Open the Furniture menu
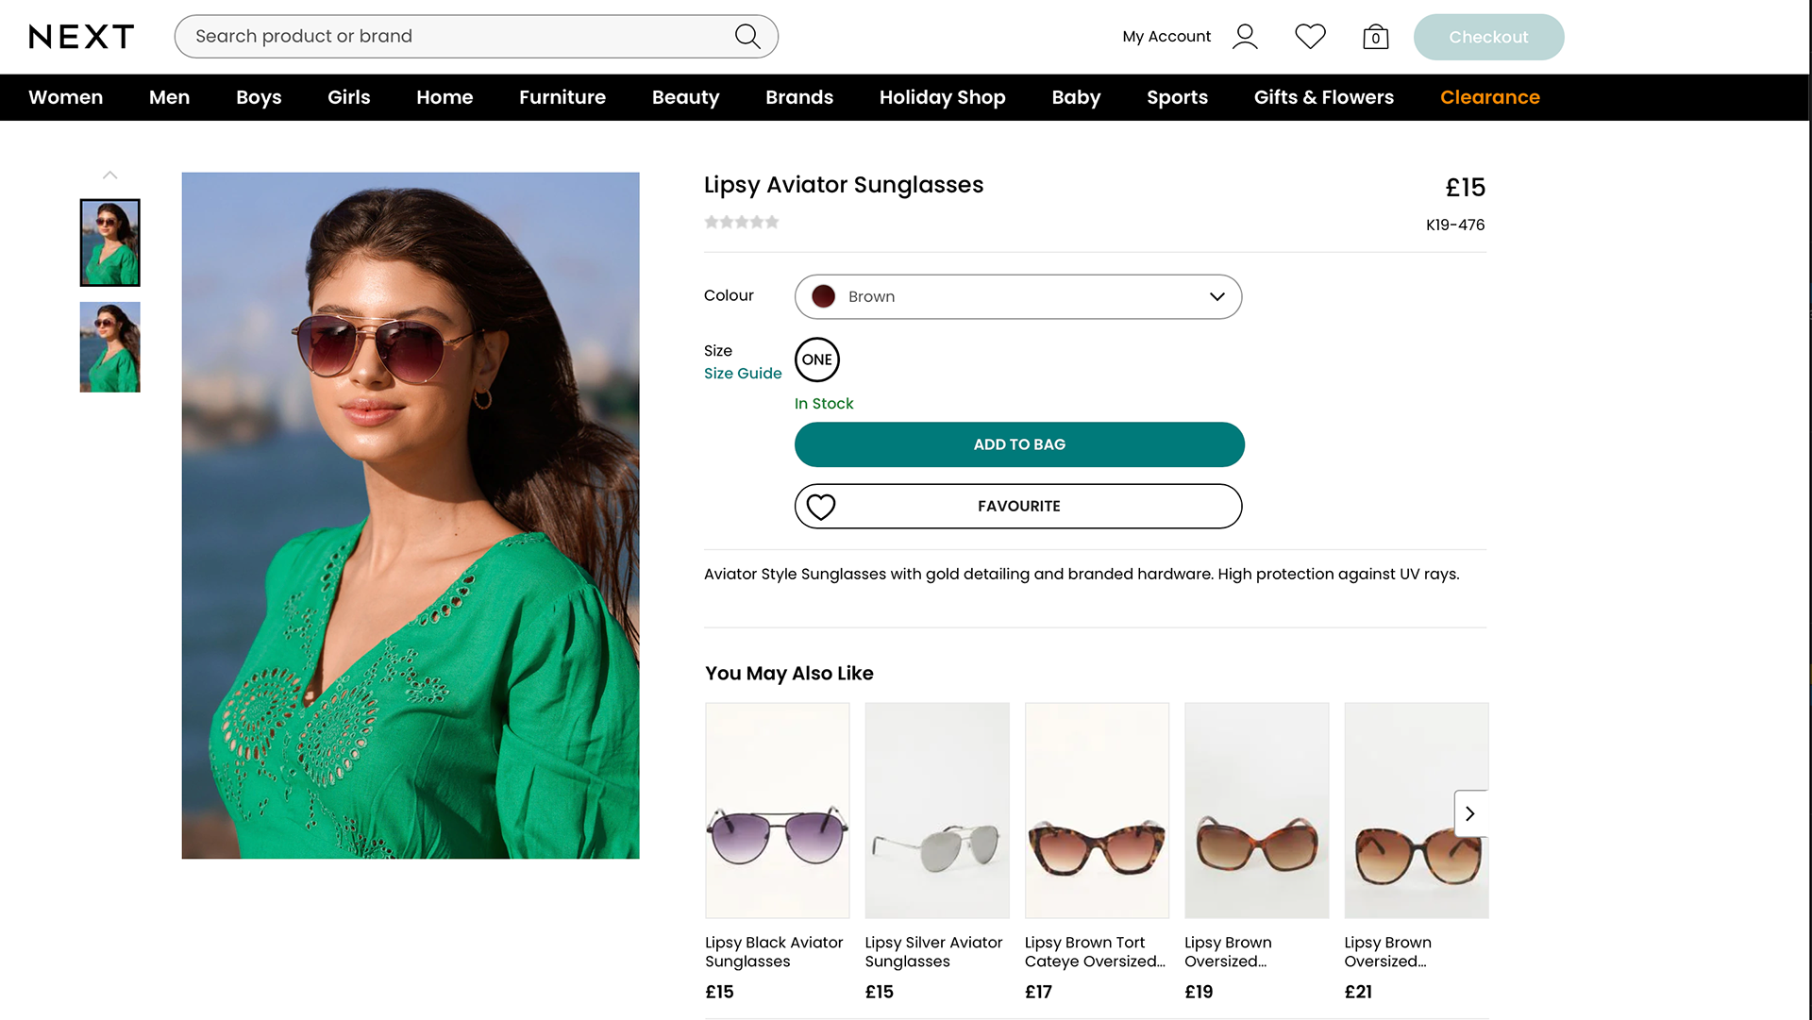The height and width of the screenshot is (1020, 1812). coord(562,97)
